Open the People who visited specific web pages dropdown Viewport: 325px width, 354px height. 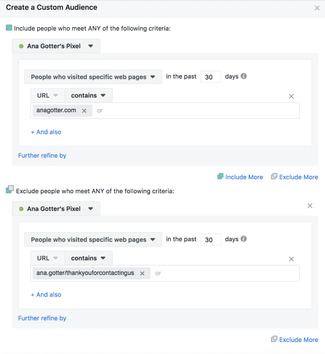(93, 76)
